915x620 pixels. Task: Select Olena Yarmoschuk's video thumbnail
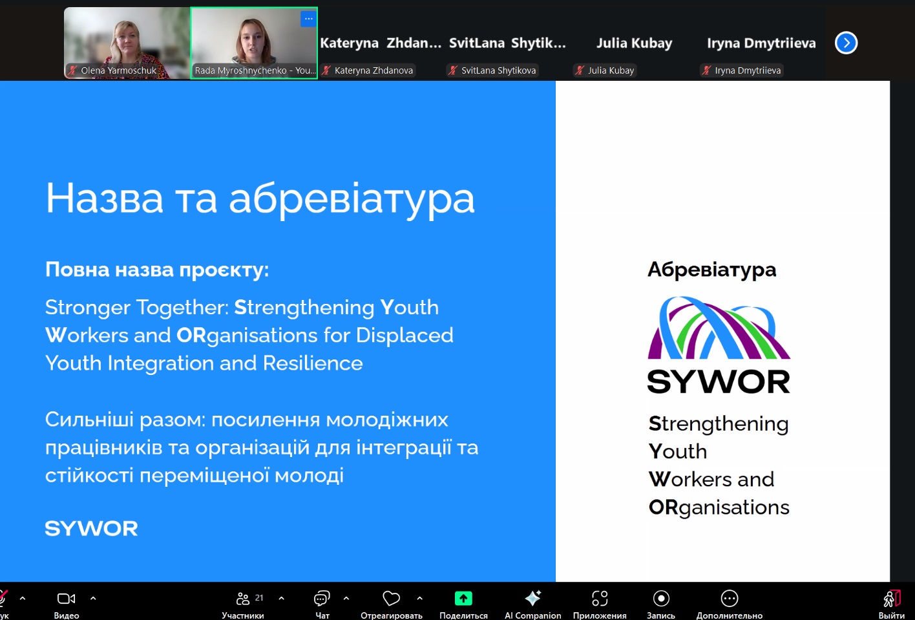point(127,43)
